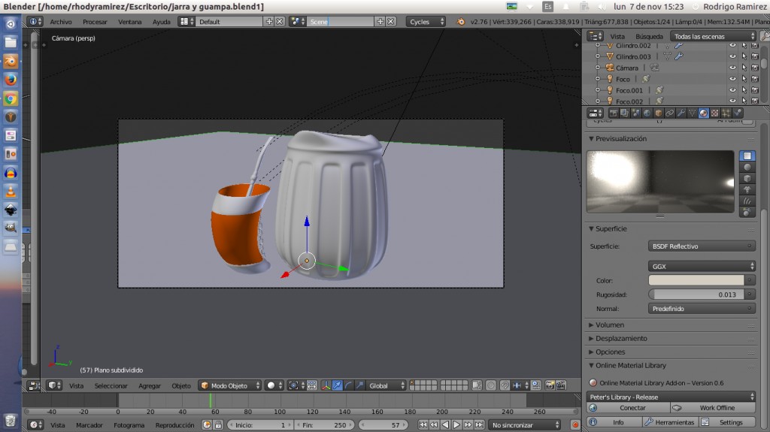770x432 pixels.
Task: Open the Modifiers wrench properties tab
Action: click(681, 113)
